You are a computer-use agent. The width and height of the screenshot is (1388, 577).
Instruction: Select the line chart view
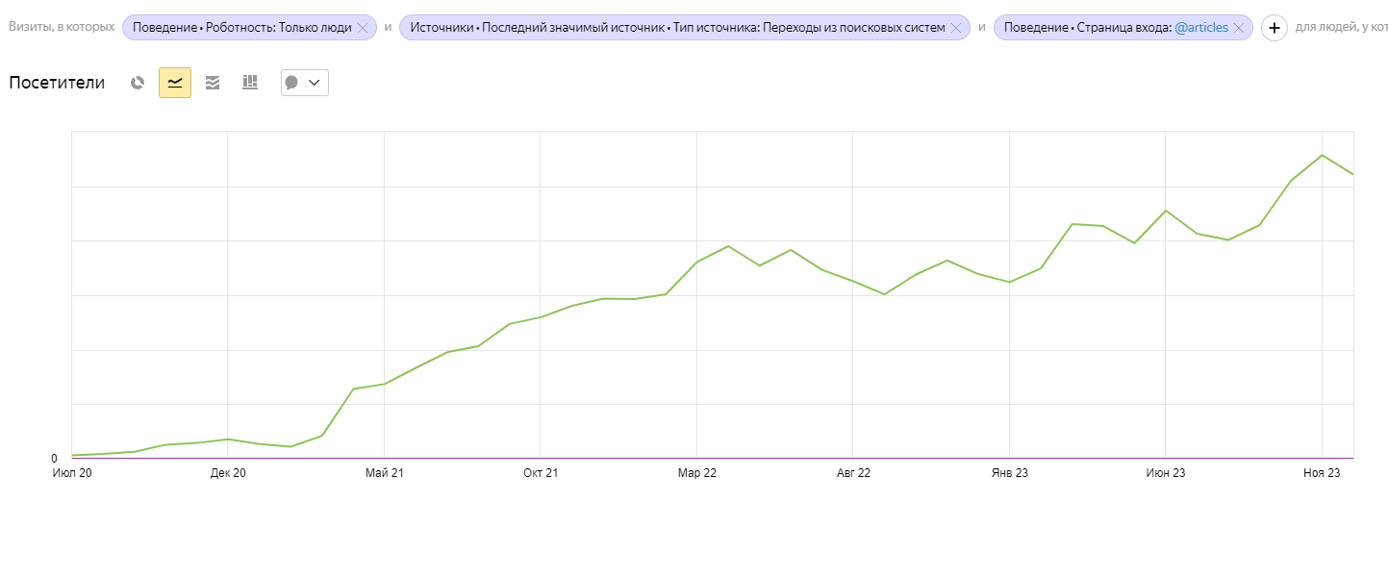pyautogui.click(x=175, y=83)
